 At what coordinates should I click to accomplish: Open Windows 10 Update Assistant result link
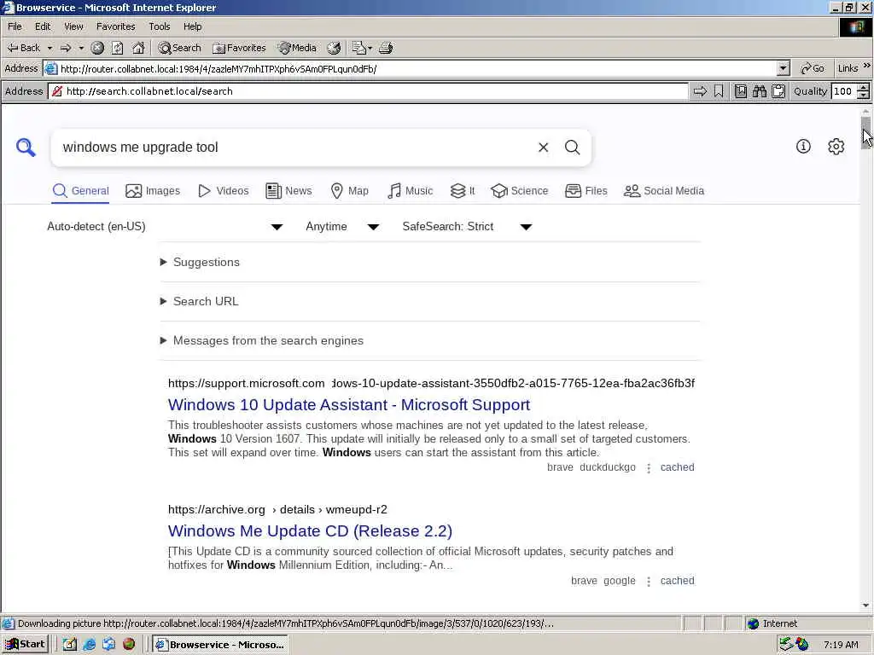point(349,405)
